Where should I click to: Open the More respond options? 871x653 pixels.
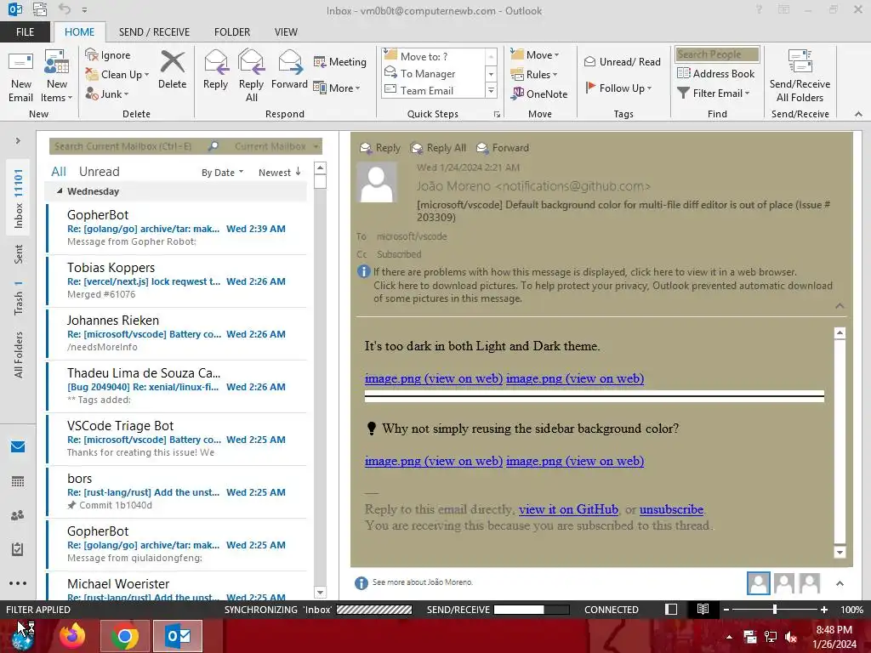click(337, 88)
